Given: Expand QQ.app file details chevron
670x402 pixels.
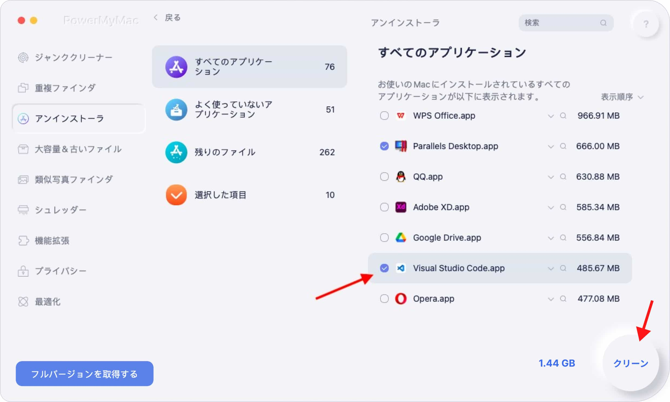Looking at the screenshot, I should (x=551, y=177).
